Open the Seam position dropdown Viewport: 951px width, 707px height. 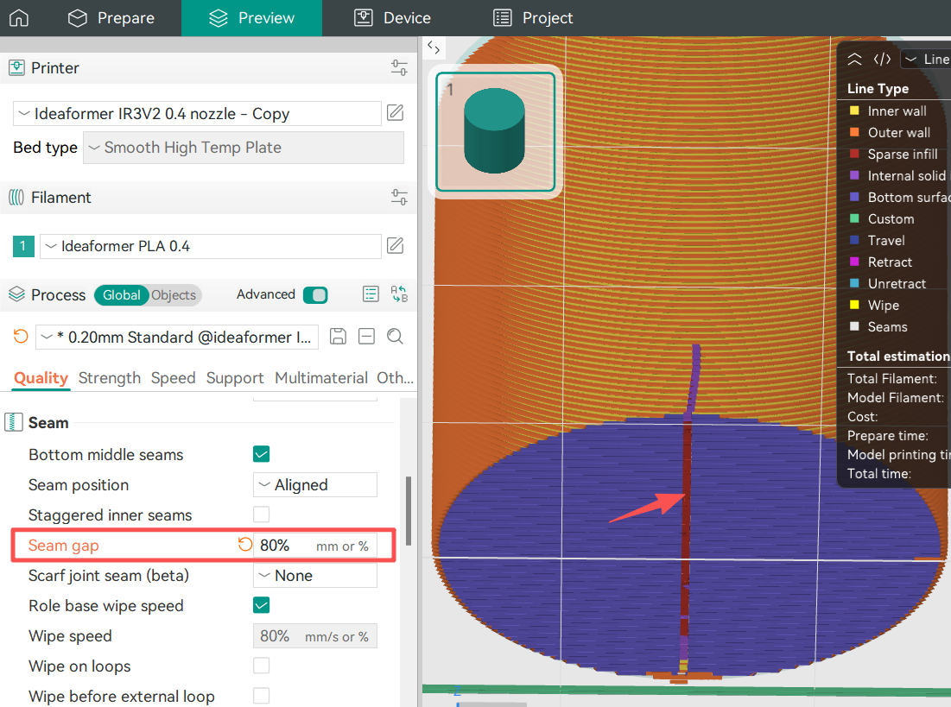tap(314, 485)
